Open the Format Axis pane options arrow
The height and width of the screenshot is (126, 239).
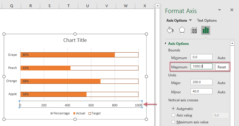point(219,10)
